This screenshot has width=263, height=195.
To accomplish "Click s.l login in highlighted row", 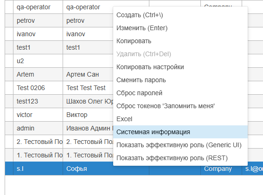I will (x=38, y=169).
